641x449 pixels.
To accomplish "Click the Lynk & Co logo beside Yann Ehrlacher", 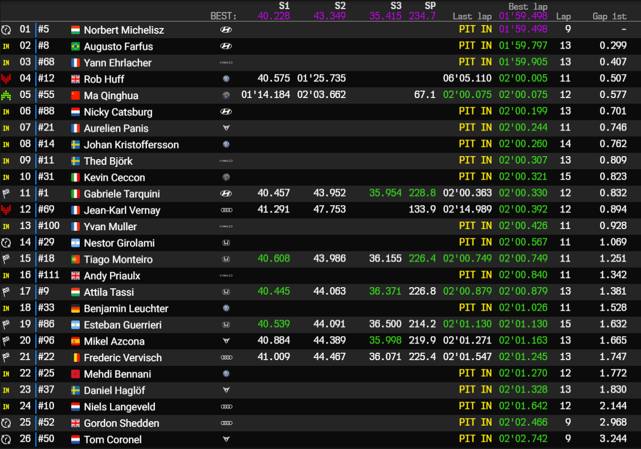I will (226, 62).
